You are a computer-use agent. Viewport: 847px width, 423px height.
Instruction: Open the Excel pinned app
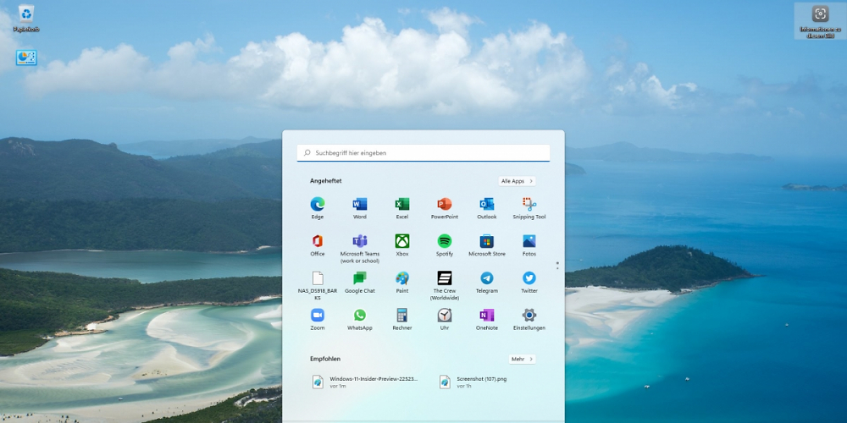coord(401,208)
